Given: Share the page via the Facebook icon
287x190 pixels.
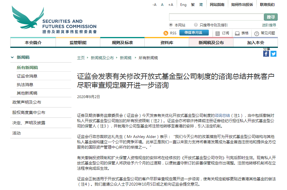Looking at the screenshot, I should [266, 54].
